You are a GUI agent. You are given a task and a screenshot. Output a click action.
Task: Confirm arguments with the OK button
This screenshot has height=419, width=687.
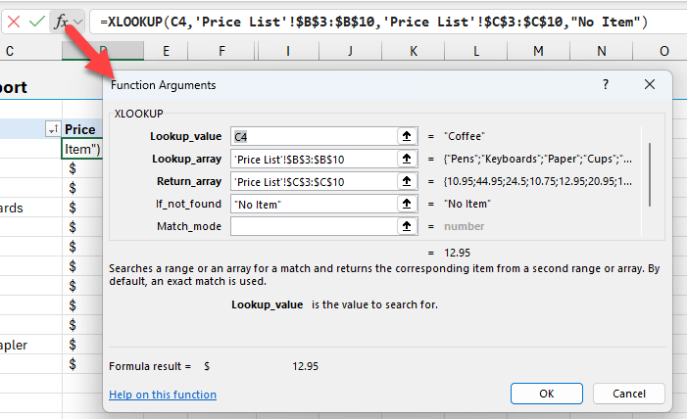pyautogui.click(x=546, y=394)
